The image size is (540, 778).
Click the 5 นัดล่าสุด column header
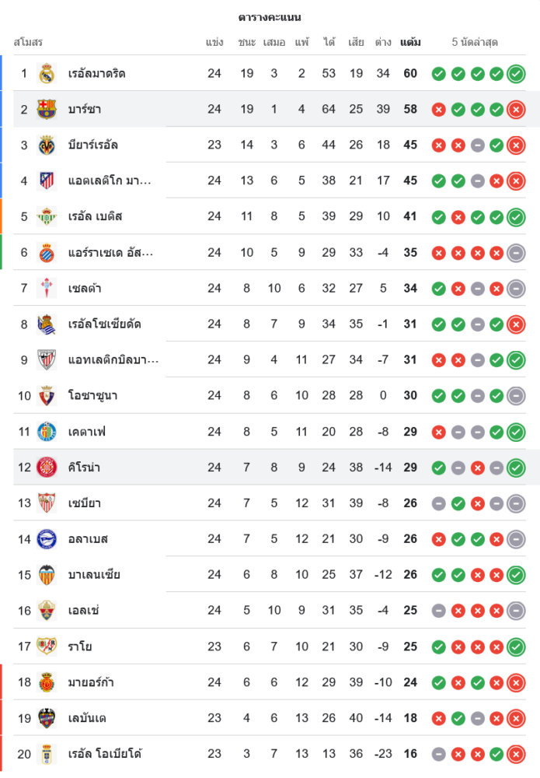[475, 42]
